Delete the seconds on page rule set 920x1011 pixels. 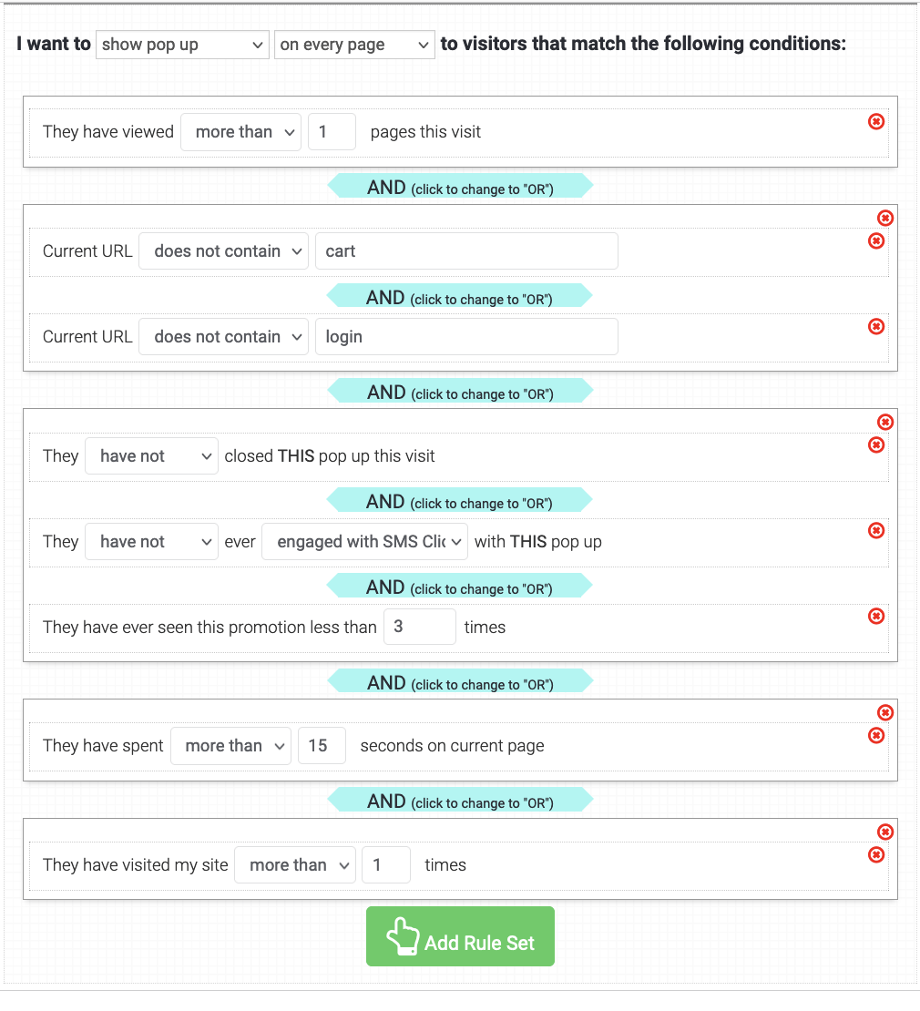885,712
